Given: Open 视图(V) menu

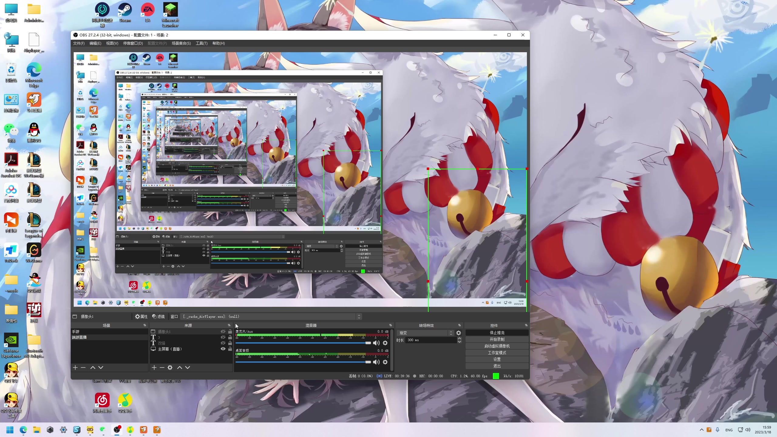Looking at the screenshot, I should click(112, 43).
